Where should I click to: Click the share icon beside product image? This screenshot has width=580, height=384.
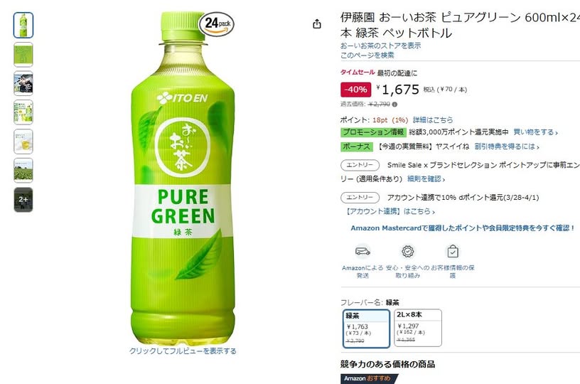[x=316, y=24]
